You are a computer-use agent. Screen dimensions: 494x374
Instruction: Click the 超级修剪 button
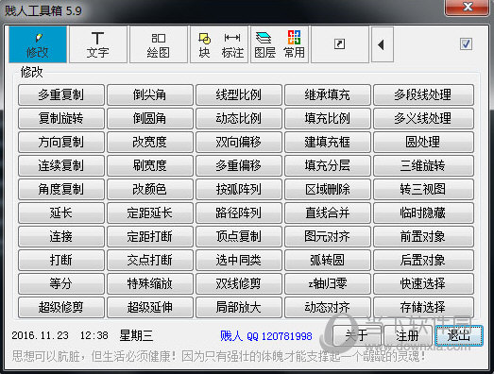pyautogui.click(x=61, y=307)
